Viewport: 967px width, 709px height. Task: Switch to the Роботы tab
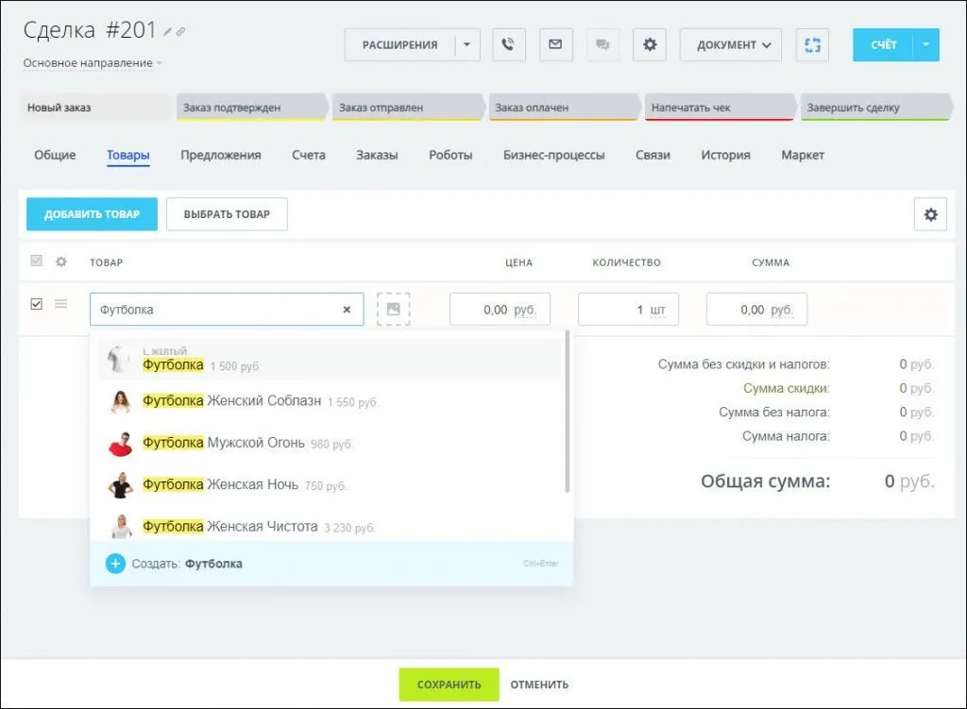[450, 155]
